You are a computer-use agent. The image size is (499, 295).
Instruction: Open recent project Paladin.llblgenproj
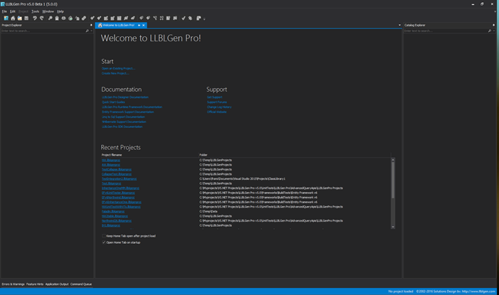click(113, 211)
